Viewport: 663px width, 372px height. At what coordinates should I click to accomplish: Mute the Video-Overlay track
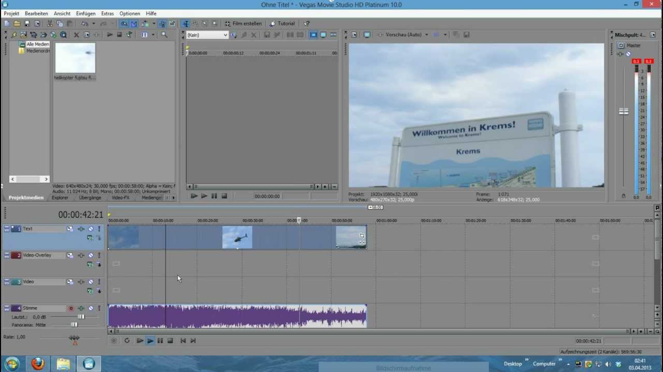point(91,255)
